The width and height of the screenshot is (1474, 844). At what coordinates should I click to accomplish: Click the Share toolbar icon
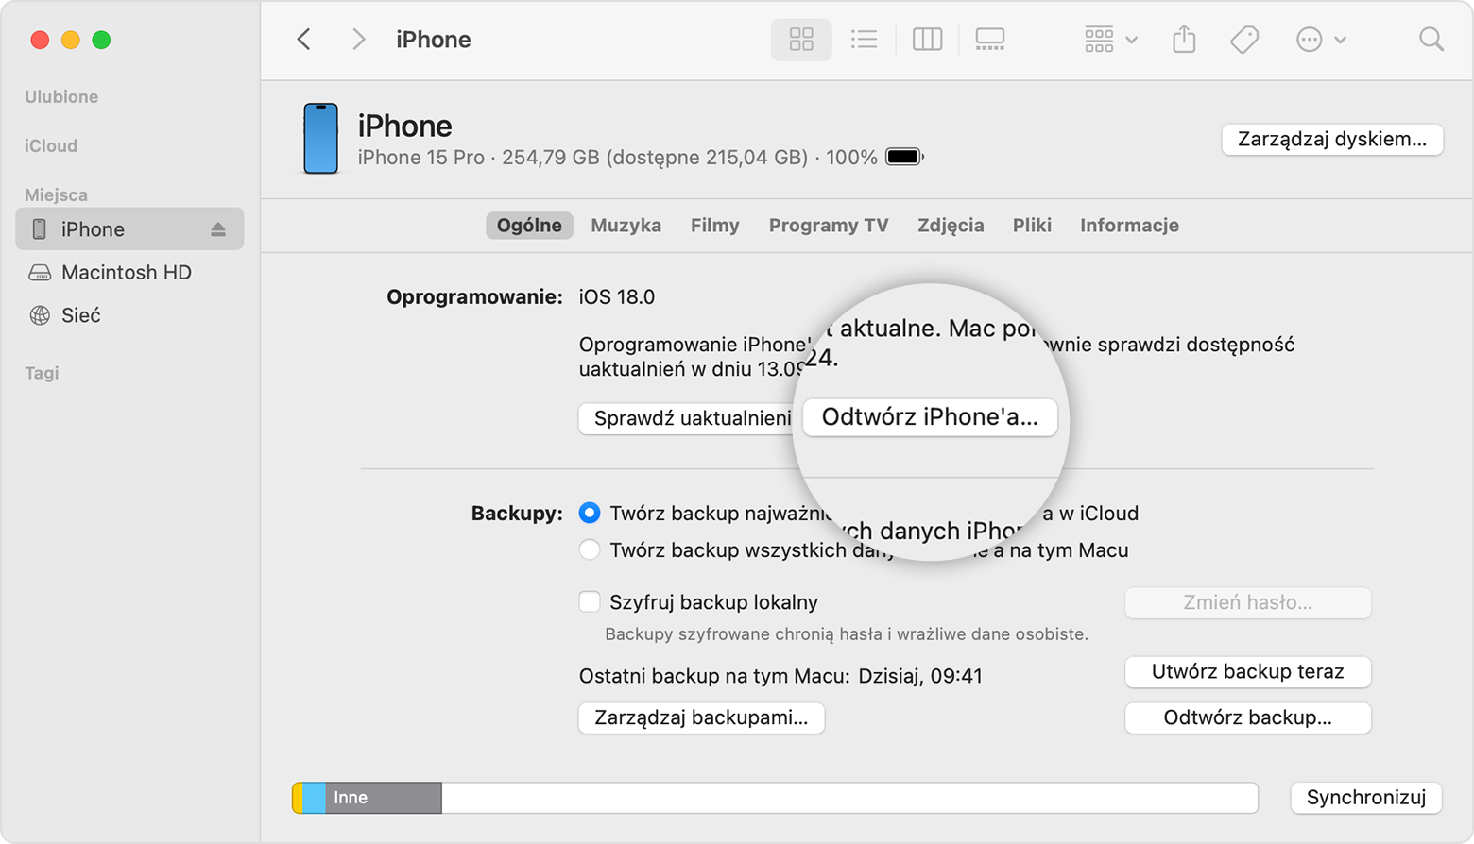[x=1184, y=40]
